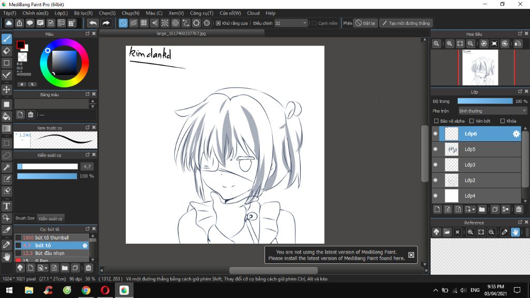The height and width of the screenshot is (298, 530).
Task: Open the Công cụ(T) menu
Action: (201, 13)
